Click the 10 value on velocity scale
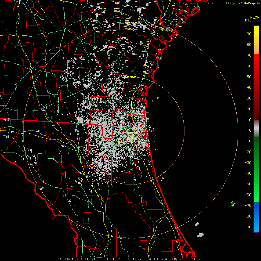Image resolution: width=261 pixels, height=261 pixels. (249, 120)
